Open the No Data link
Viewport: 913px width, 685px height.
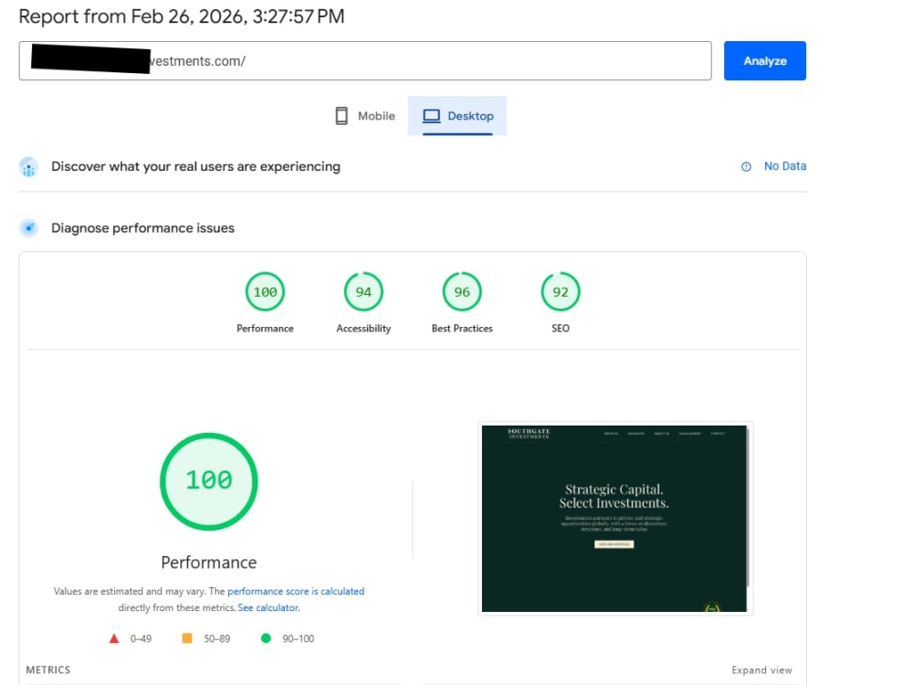pyautogui.click(x=785, y=166)
